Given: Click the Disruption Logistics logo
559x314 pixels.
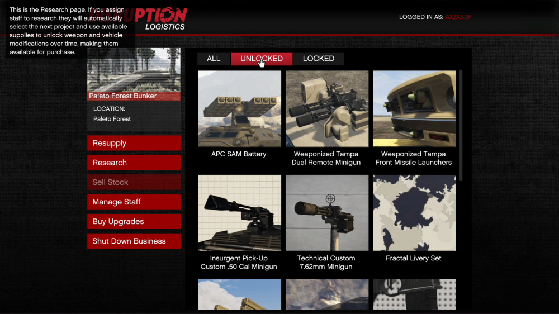Looking at the screenshot, I should pyautogui.click(x=162, y=20).
